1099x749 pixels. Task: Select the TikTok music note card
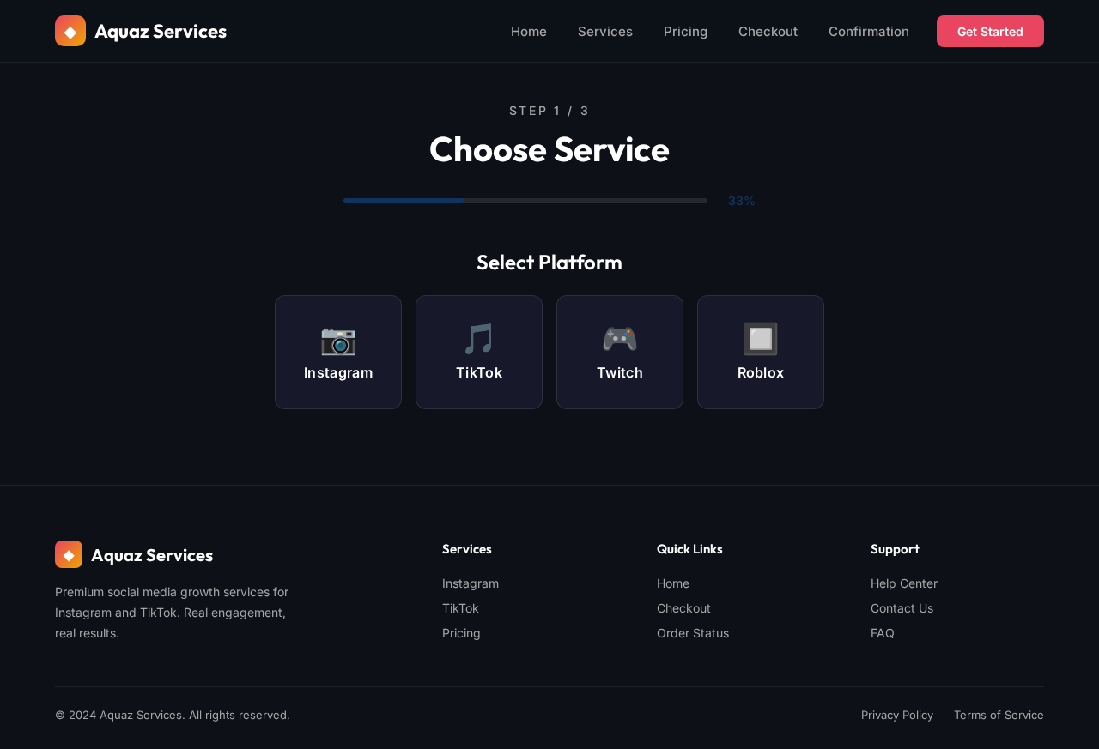tap(479, 352)
